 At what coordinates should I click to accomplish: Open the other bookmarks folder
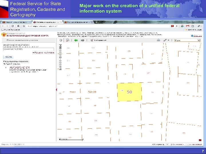click(193, 30)
